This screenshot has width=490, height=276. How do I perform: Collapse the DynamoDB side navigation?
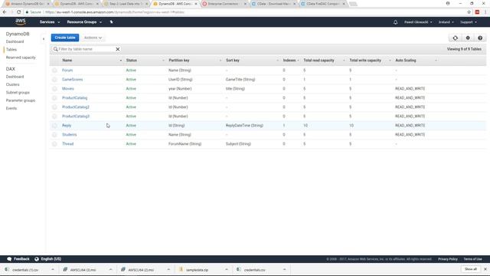click(44, 39)
